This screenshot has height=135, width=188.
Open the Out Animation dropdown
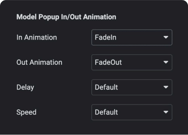[132, 62]
